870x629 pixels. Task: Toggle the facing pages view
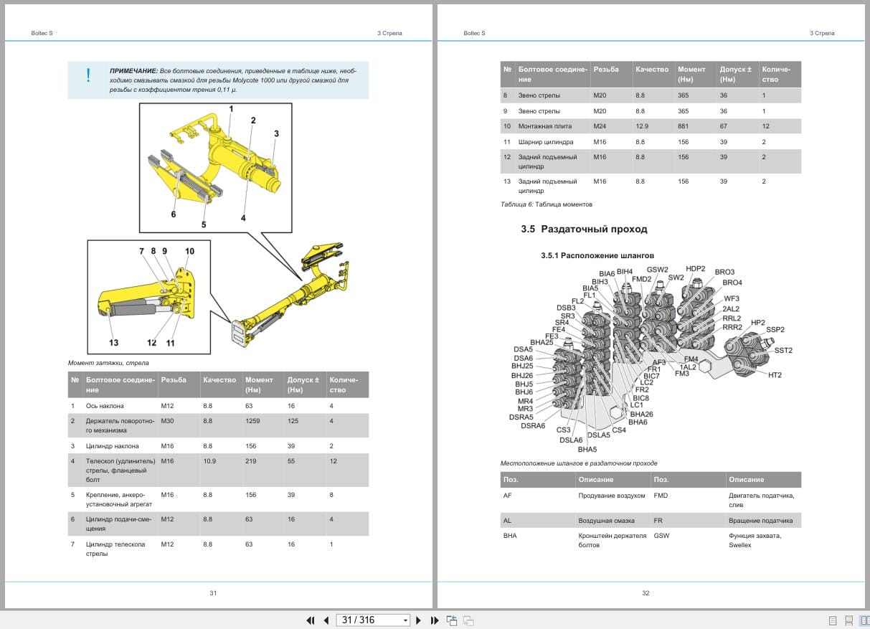(x=864, y=620)
